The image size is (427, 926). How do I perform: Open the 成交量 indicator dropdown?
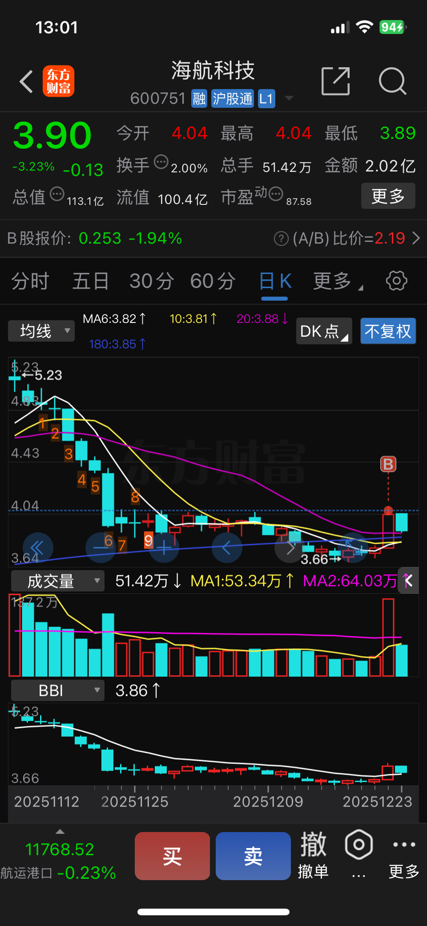[57, 581]
